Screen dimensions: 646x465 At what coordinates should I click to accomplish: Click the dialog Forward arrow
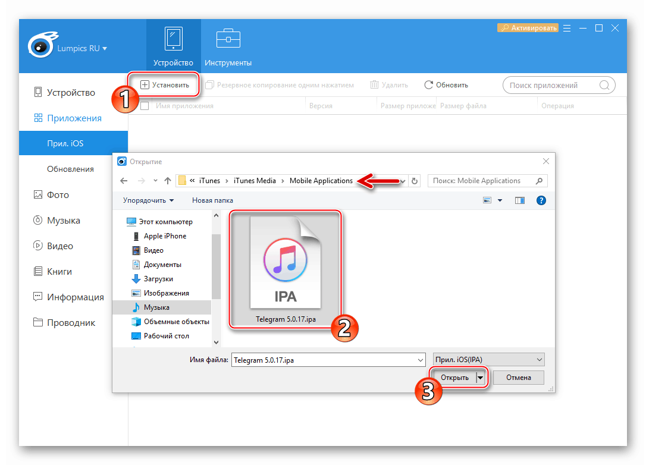click(142, 181)
